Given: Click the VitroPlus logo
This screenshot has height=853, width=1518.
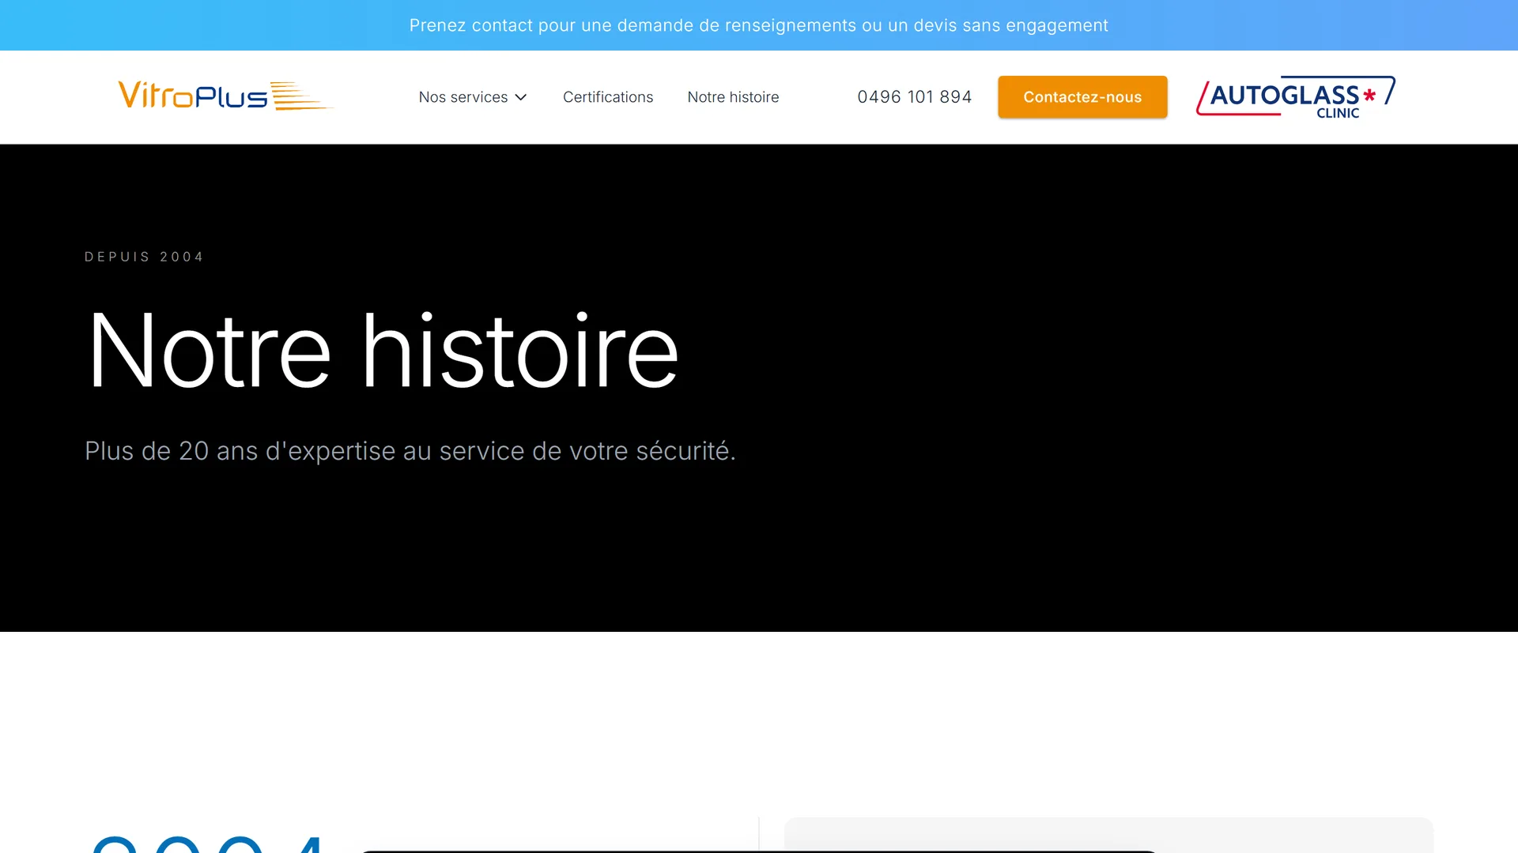Looking at the screenshot, I should (226, 96).
